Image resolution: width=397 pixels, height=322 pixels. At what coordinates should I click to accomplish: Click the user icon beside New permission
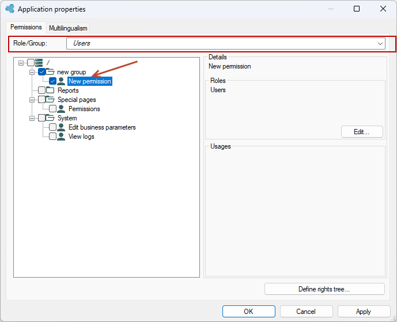coord(61,81)
